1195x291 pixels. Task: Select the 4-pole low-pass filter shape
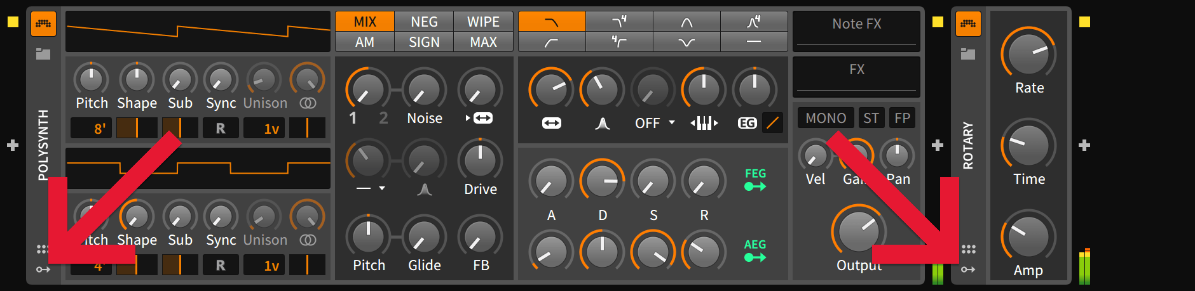[x=619, y=22]
